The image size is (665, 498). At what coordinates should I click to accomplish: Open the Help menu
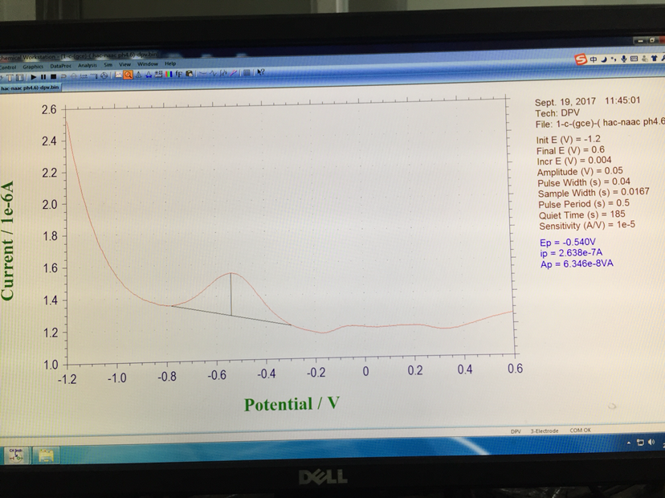coord(170,64)
